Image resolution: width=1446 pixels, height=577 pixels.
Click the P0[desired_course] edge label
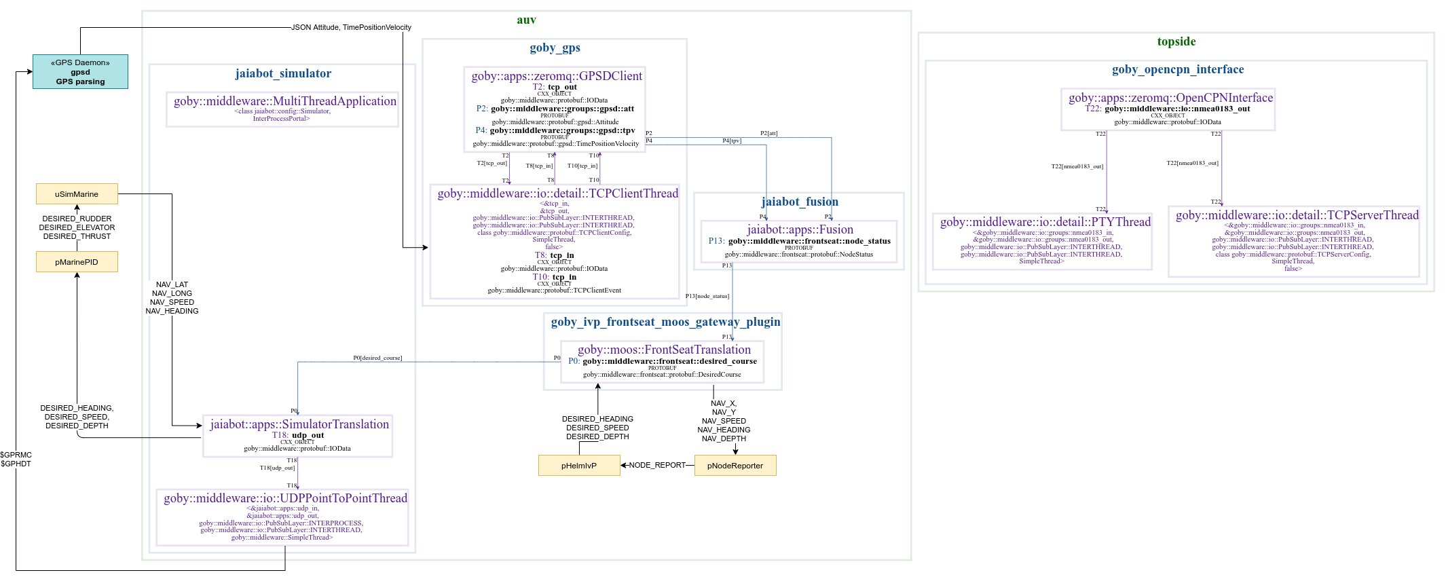coord(377,358)
